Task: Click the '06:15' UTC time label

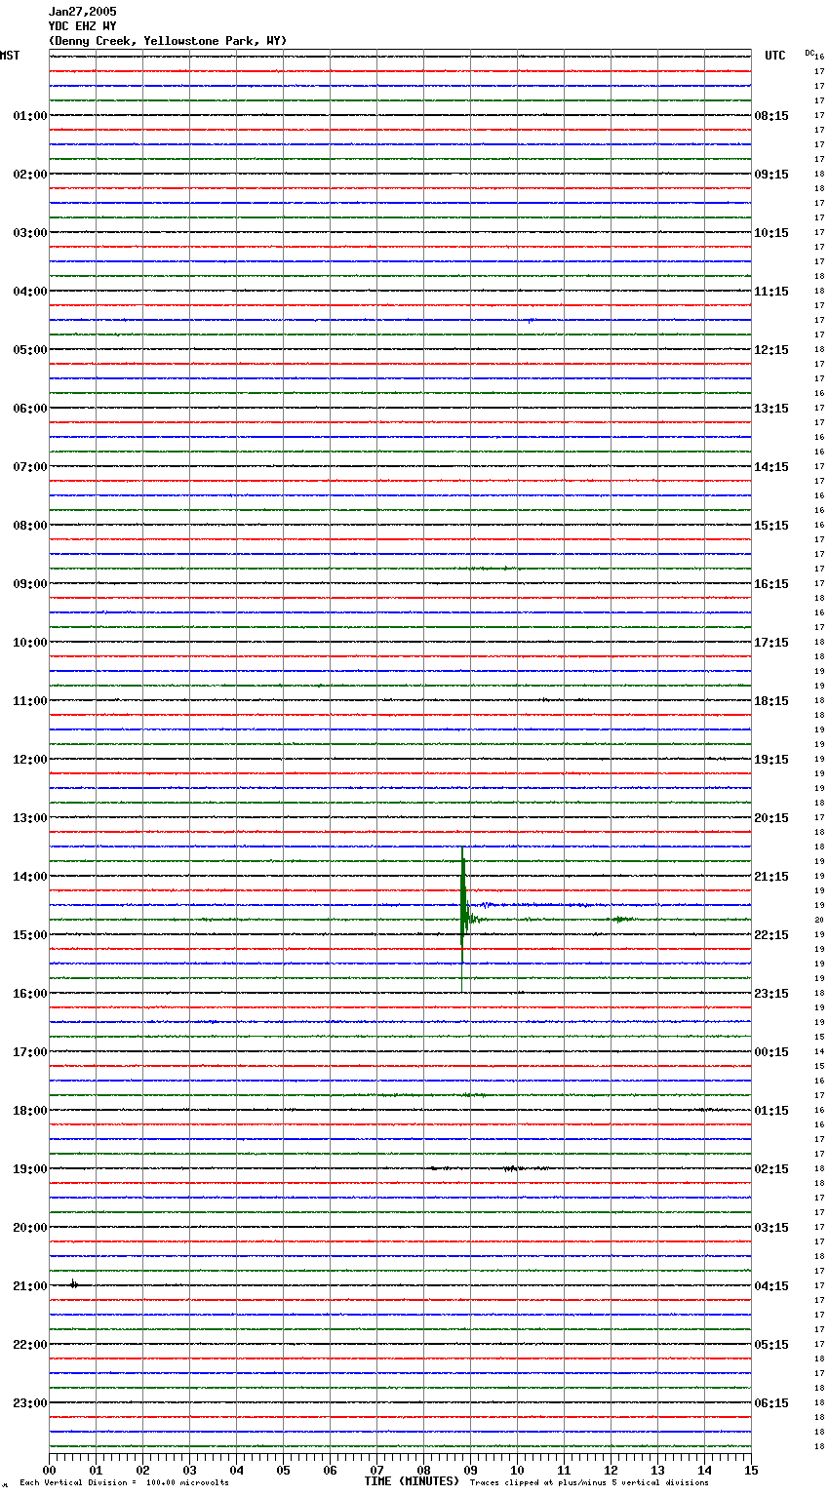Action: pos(771,1403)
